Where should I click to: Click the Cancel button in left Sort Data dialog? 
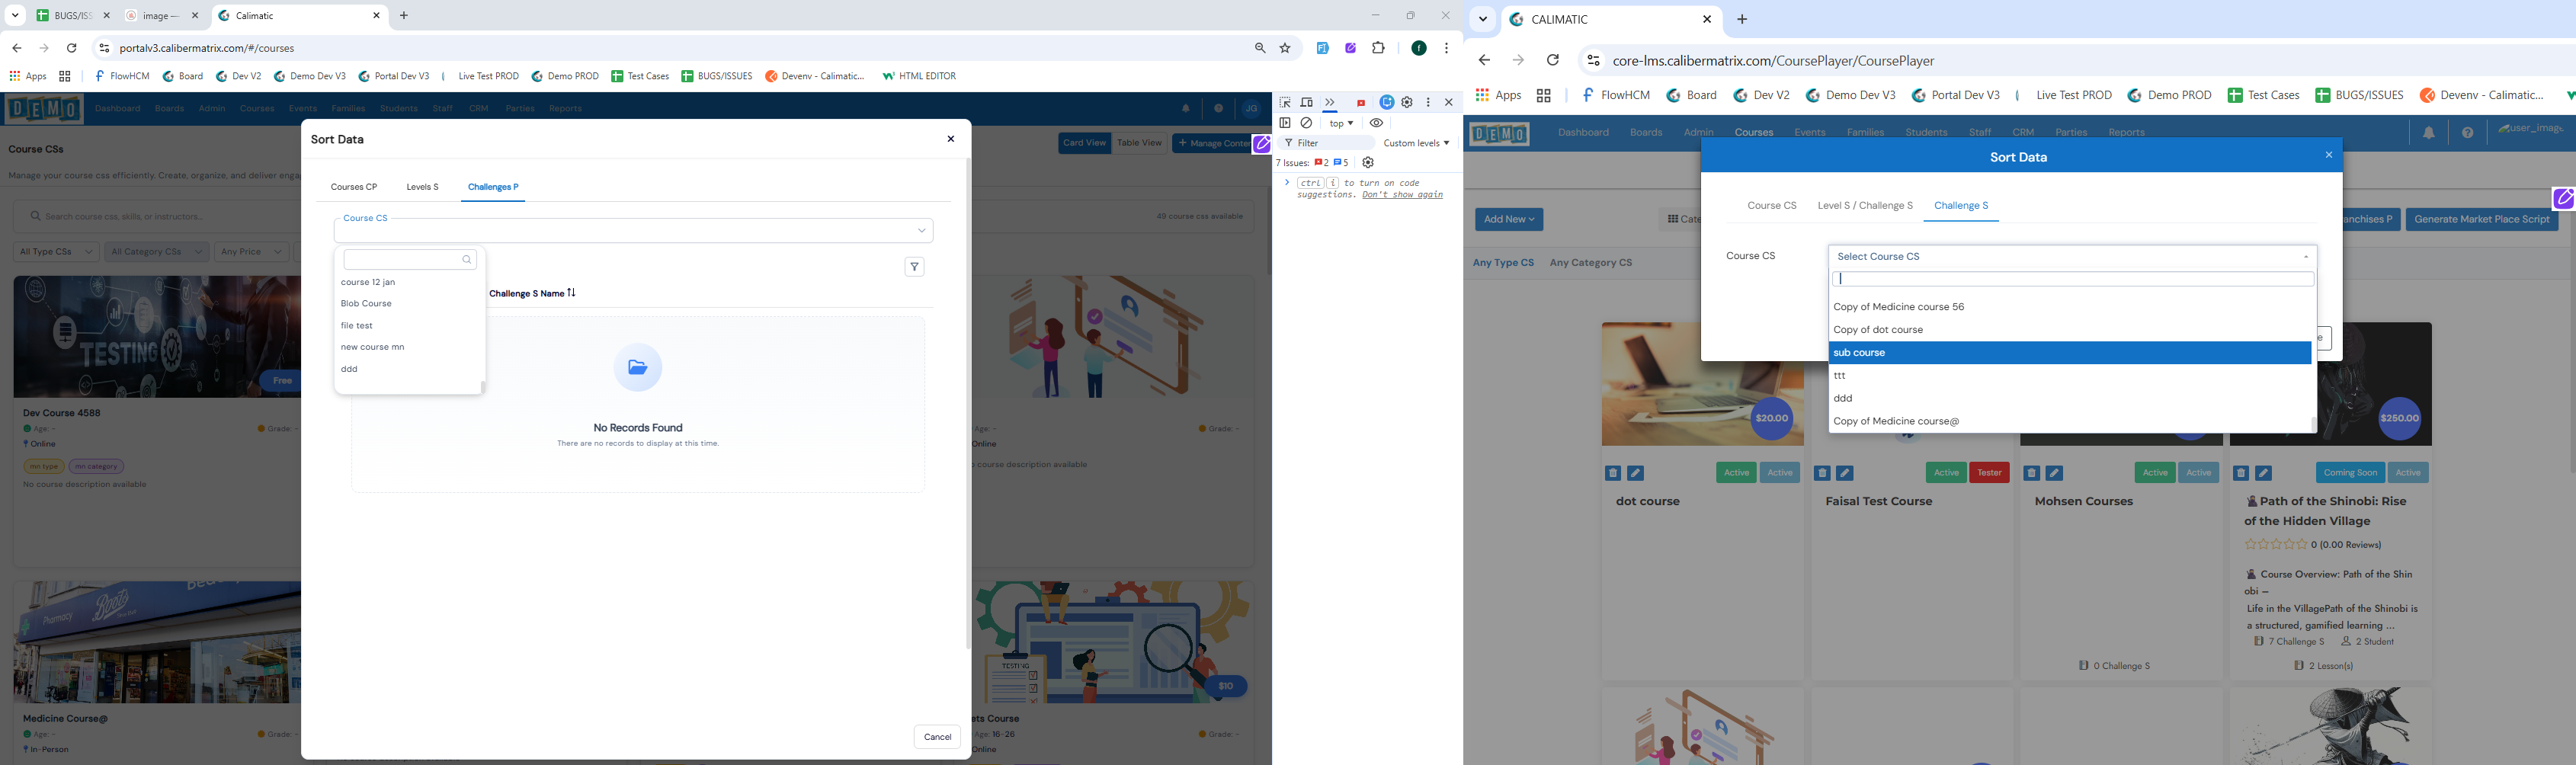937,737
